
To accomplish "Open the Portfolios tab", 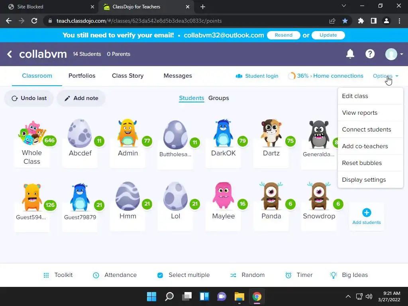I will tap(82, 76).
